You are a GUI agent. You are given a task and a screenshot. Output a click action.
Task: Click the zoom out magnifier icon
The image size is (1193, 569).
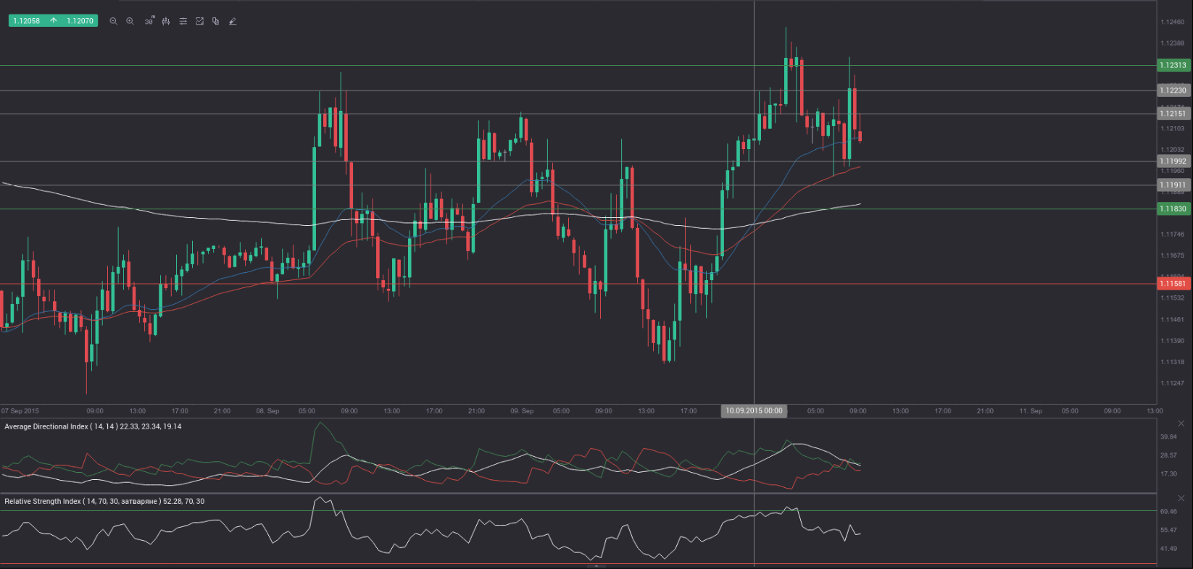113,21
